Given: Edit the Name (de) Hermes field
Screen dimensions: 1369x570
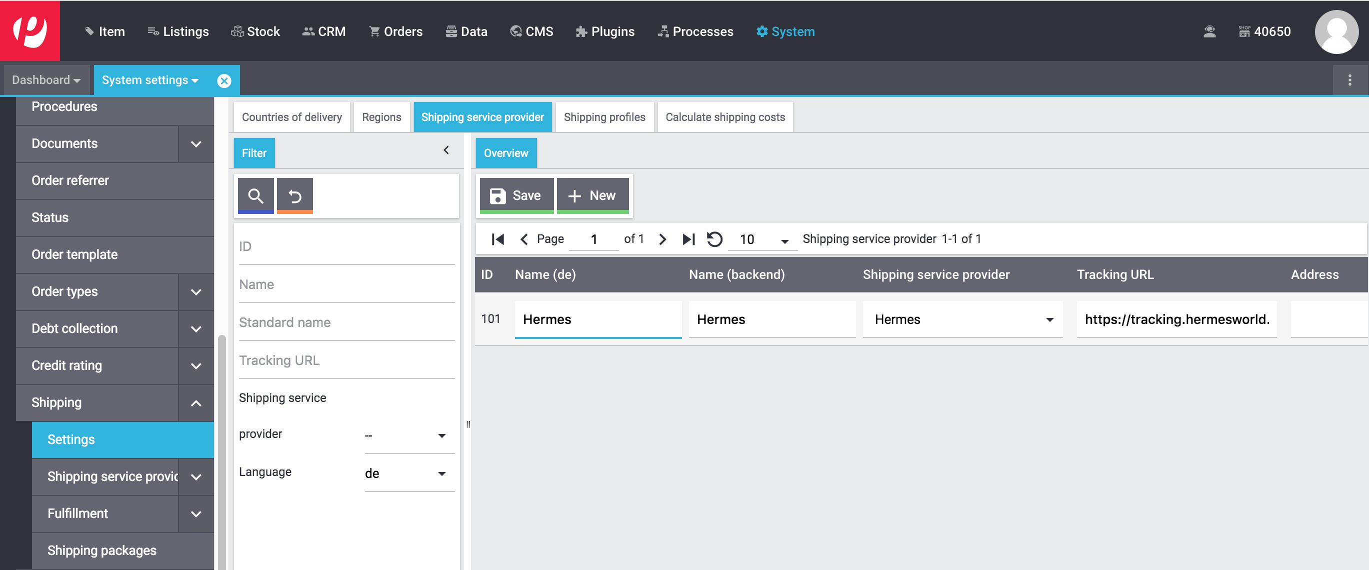Looking at the screenshot, I should (598, 319).
